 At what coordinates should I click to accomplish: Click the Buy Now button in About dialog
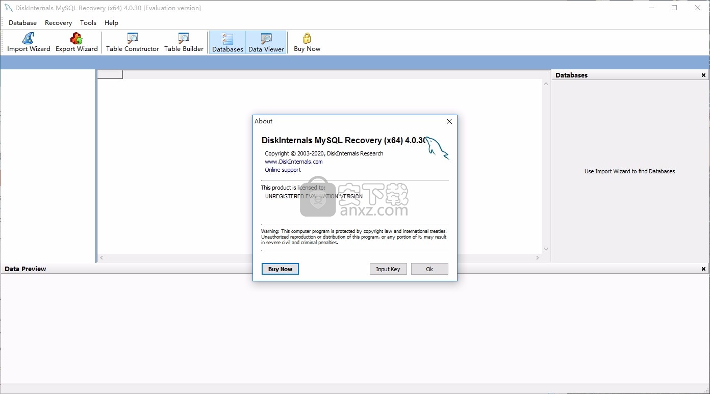(x=280, y=269)
